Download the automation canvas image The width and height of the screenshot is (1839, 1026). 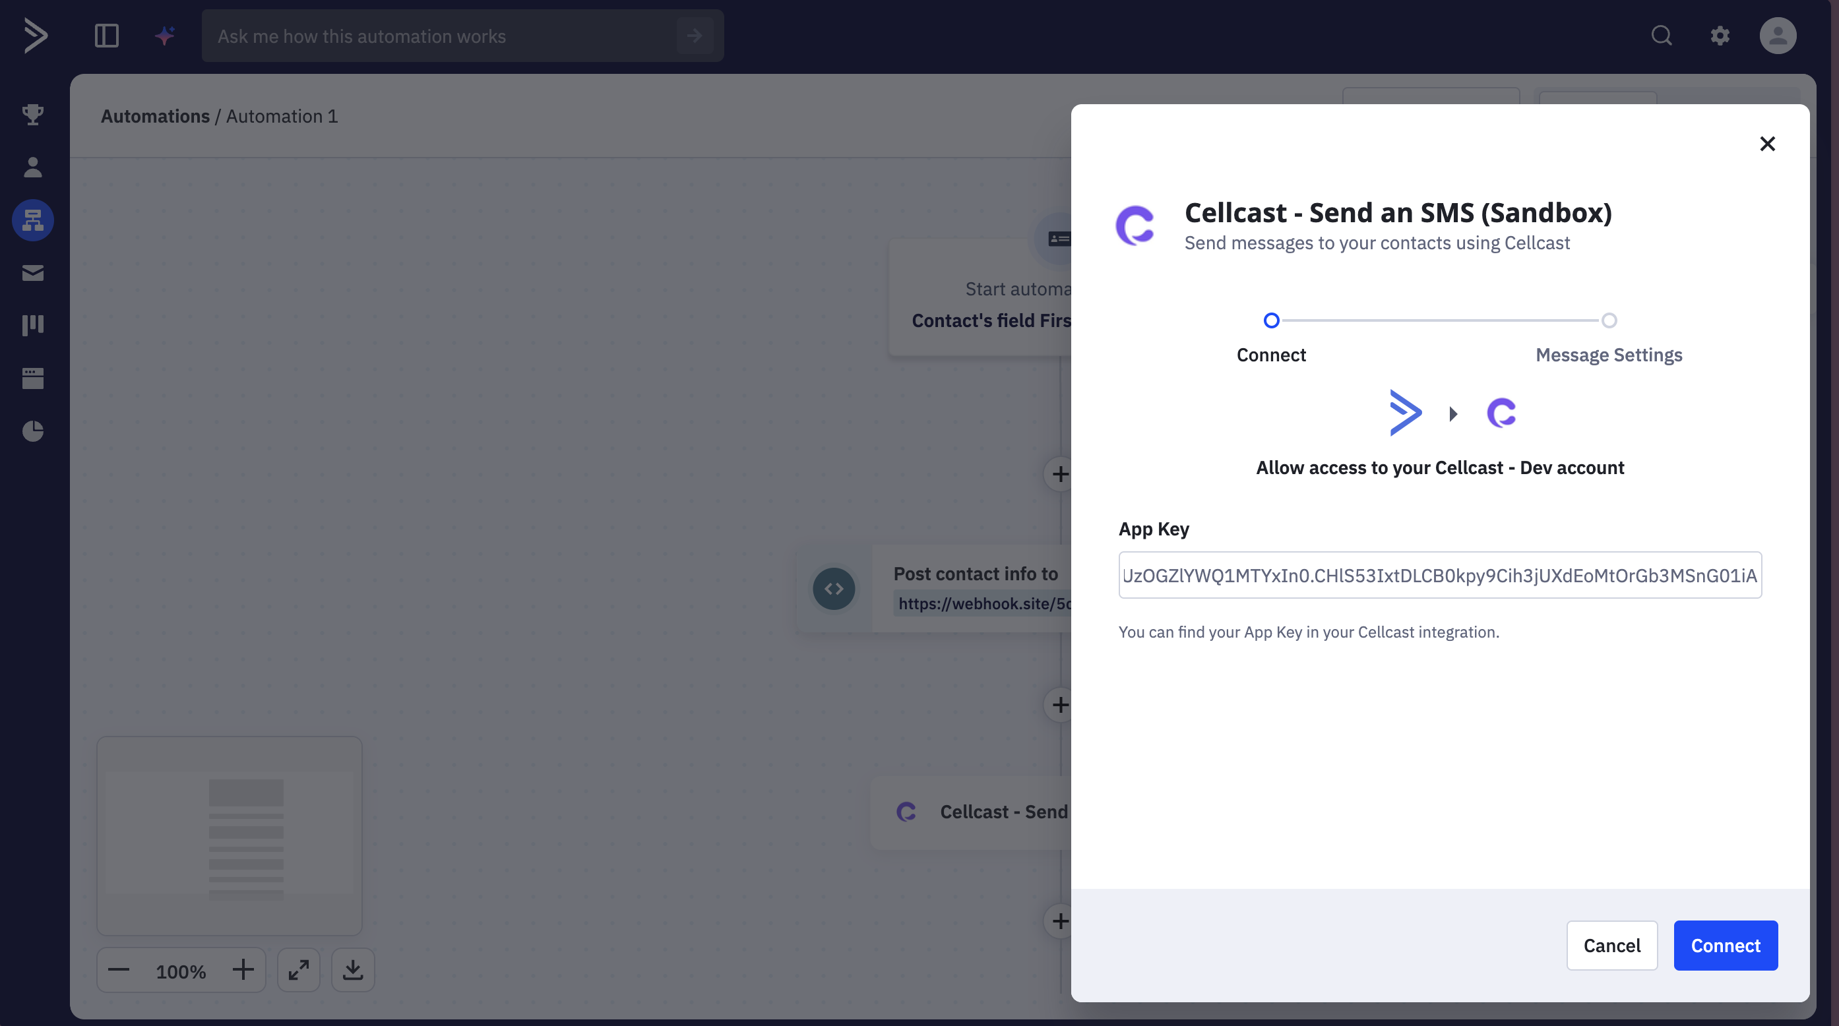(x=353, y=971)
